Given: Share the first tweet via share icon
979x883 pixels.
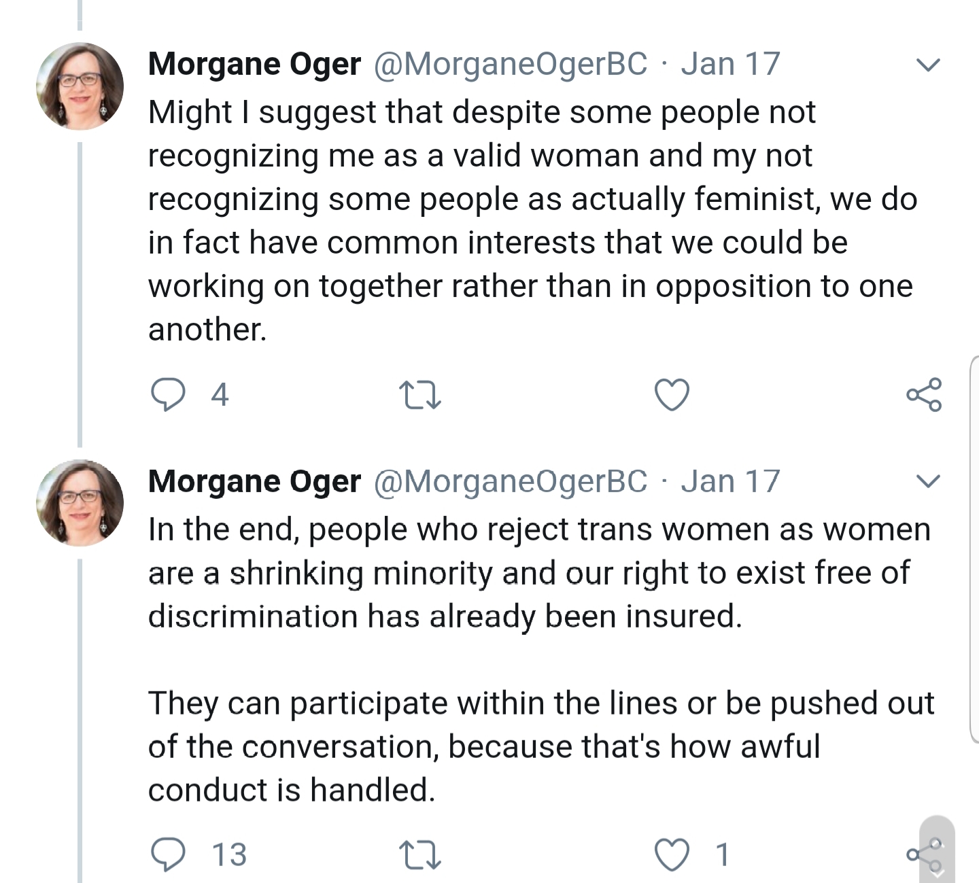Looking at the screenshot, I should 925,394.
